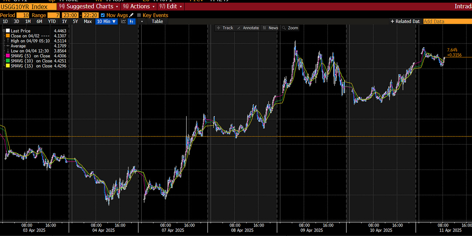472x236 pixels.
Task: Choose the chart Zoom tool
Action: pyautogui.click(x=290, y=28)
